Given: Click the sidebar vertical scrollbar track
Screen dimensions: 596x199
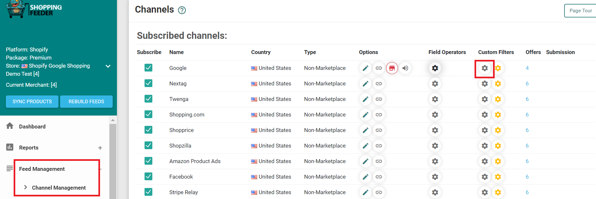Looking at the screenshot, I should (113, 162).
